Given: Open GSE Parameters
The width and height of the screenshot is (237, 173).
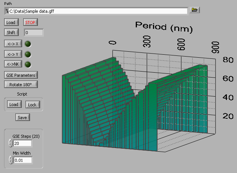Looking at the screenshot, I should point(21,75).
